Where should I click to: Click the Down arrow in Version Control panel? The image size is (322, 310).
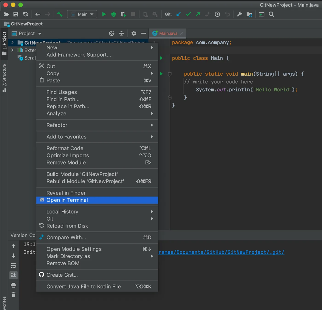[x=13, y=256]
